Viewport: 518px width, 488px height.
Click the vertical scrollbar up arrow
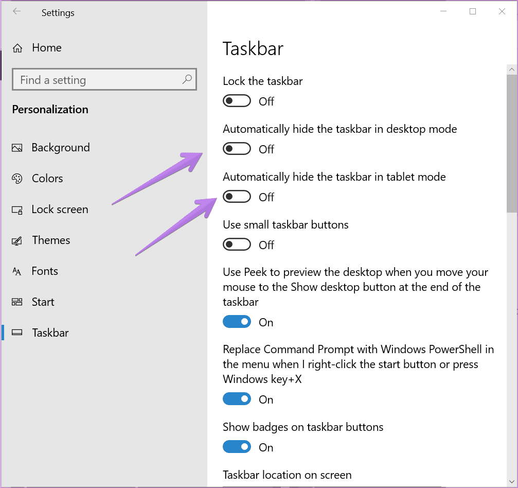(x=511, y=68)
